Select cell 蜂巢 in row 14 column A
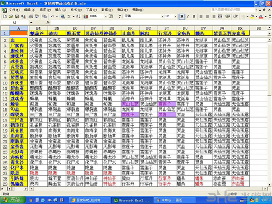 18,104
